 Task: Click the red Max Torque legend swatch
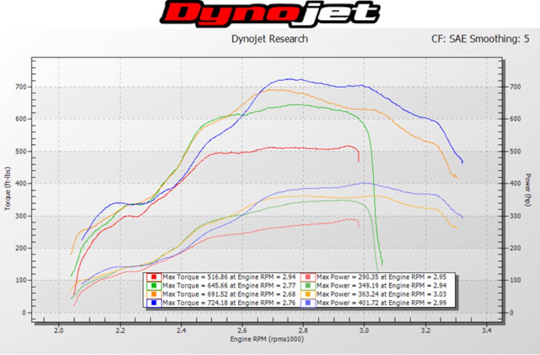[x=153, y=277]
